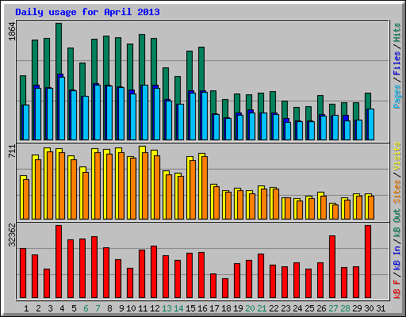
Task: Click the Sites legend label
Action: pyautogui.click(x=396, y=192)
